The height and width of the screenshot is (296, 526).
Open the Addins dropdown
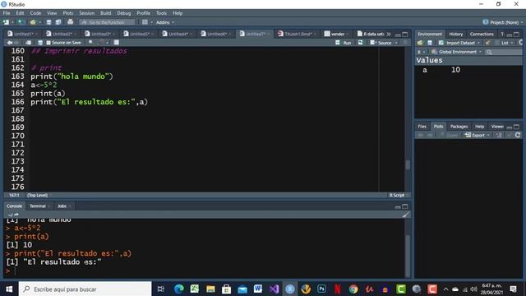[x=165, y=22]
